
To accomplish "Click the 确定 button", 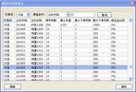I will coord(124,87).
